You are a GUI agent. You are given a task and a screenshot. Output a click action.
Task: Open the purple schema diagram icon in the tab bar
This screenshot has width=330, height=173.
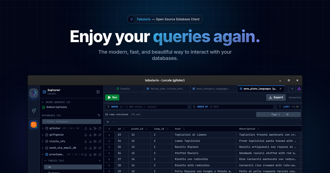pyautogui.click(x=299, y=89)
